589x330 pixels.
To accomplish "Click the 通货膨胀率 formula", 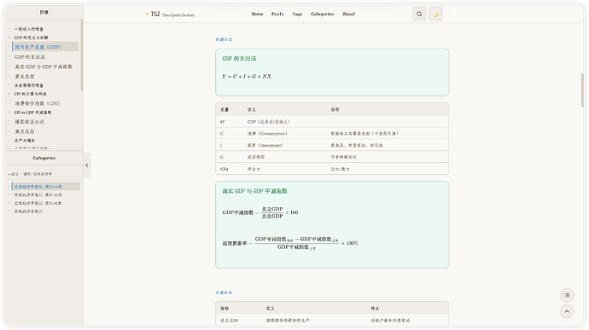I will pyautogui.click(x=290, y=243).
